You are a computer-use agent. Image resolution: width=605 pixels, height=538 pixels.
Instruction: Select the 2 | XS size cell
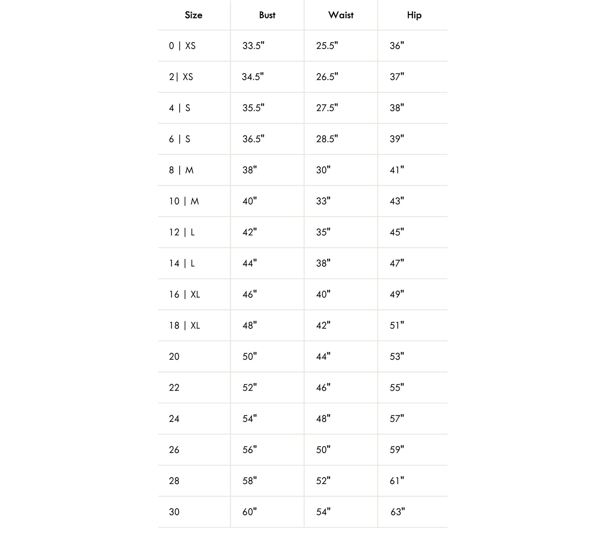(181, 77)
